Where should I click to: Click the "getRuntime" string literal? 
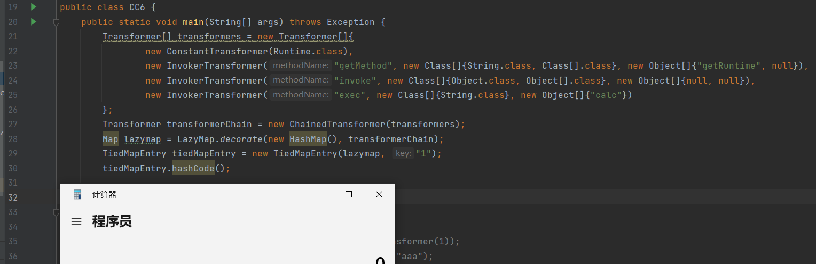click(729, 66)
